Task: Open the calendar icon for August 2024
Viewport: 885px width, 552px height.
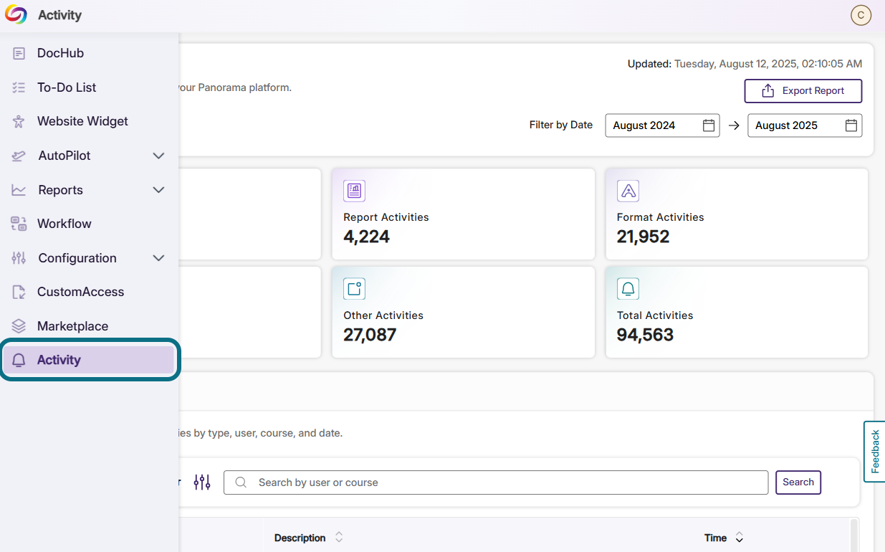Action: (709, 125)
